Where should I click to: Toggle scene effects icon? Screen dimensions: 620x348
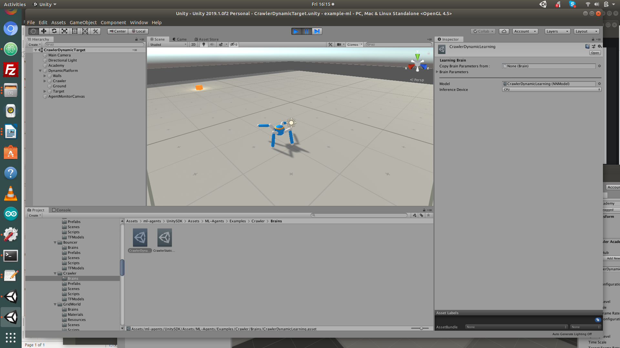pos(221,44)
